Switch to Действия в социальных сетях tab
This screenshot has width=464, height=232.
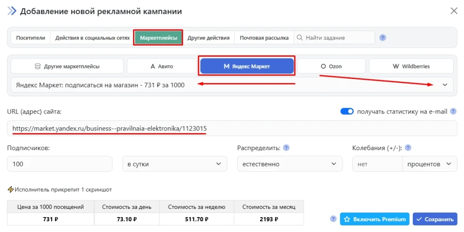coord(93,38)
